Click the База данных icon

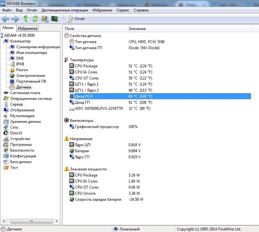pyautogui.click(x=6, y=162)
